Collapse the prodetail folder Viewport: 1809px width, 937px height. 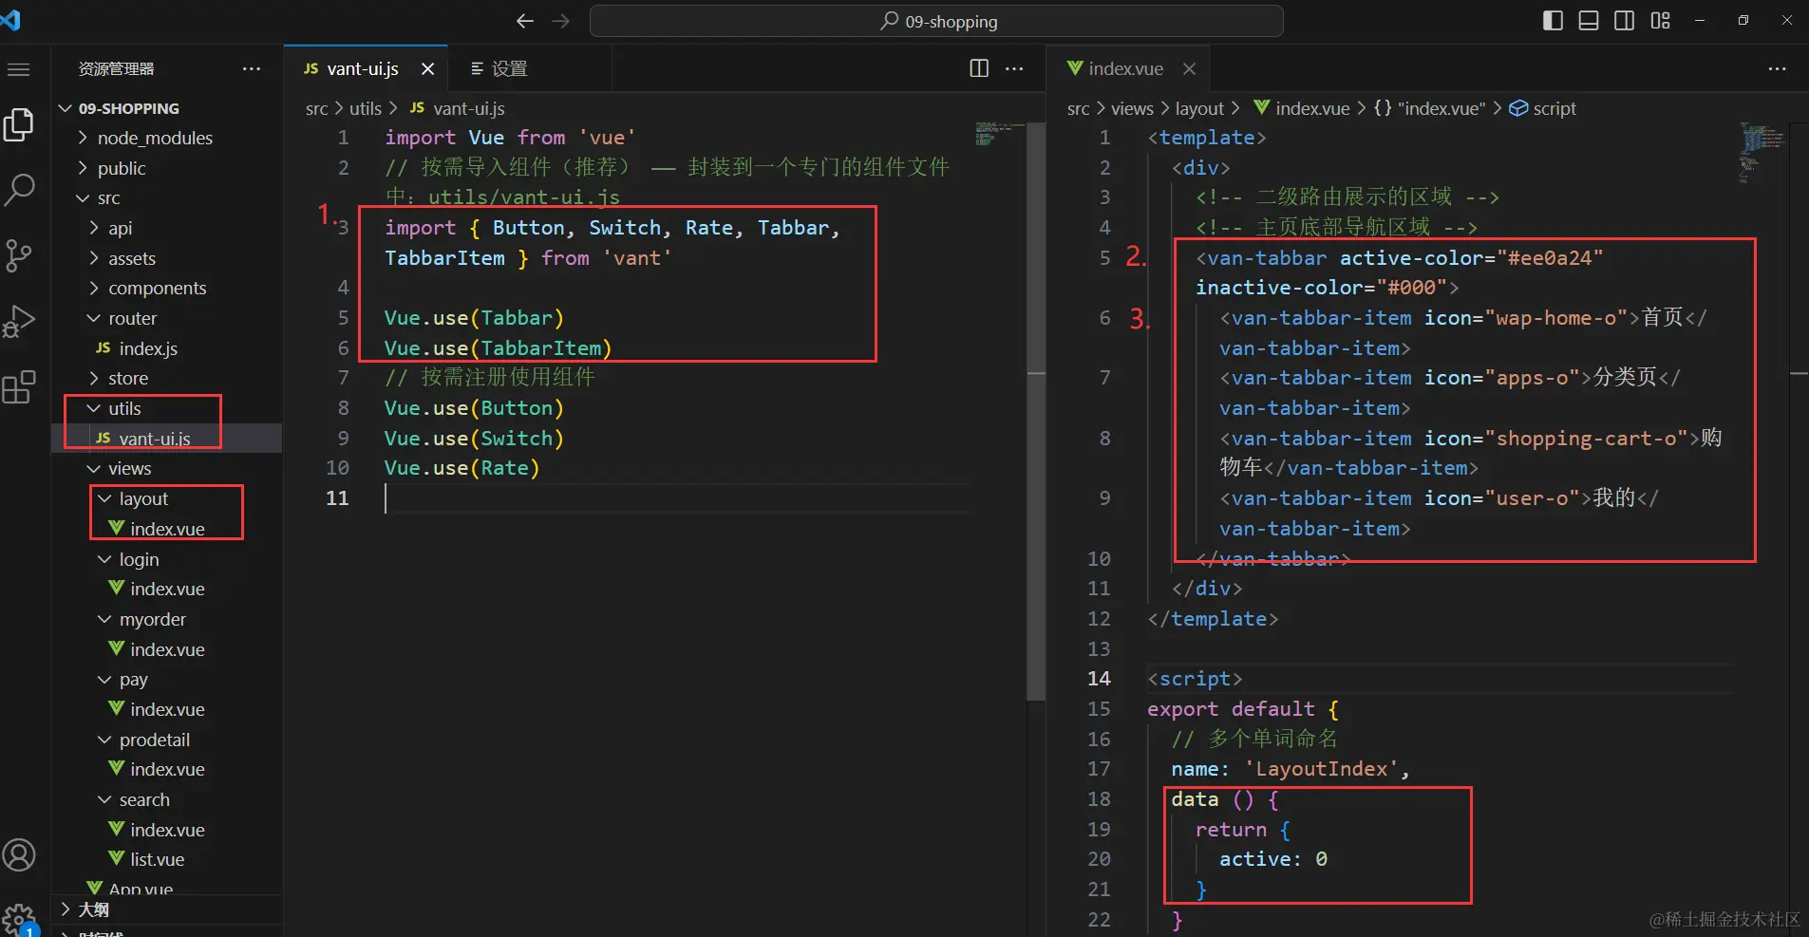point(166,740)
